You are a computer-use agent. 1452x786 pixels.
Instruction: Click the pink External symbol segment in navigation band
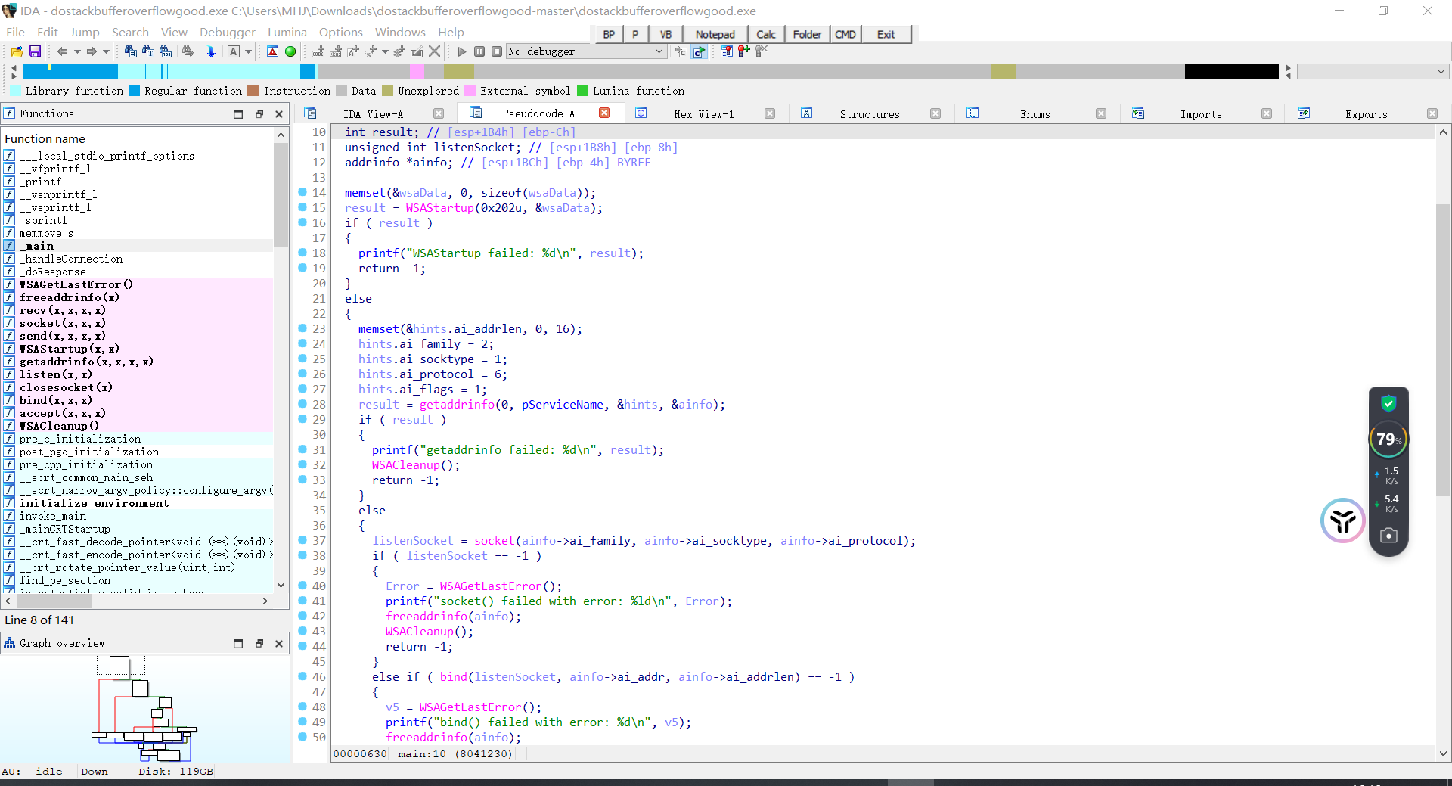click(x=417, y=71)
